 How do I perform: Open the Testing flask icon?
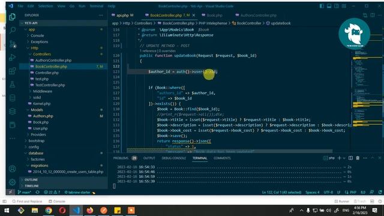[x=12, y=85]
